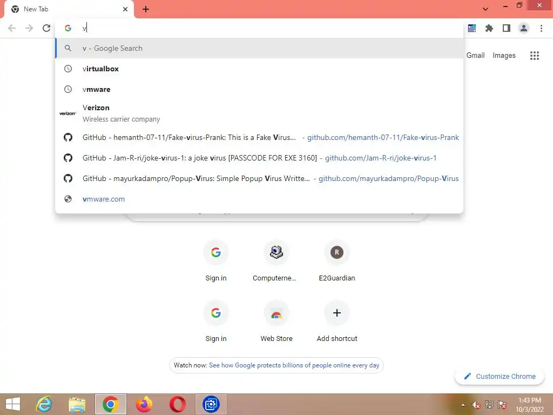
Task: Click the Chrome taskbar icon
Action: 110,404
